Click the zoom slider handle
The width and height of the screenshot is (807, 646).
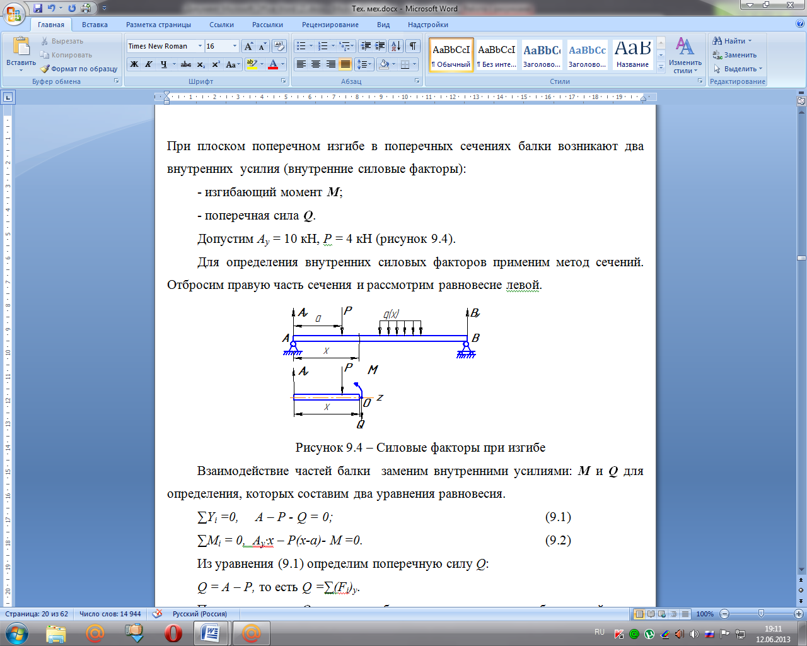[761, 614]
